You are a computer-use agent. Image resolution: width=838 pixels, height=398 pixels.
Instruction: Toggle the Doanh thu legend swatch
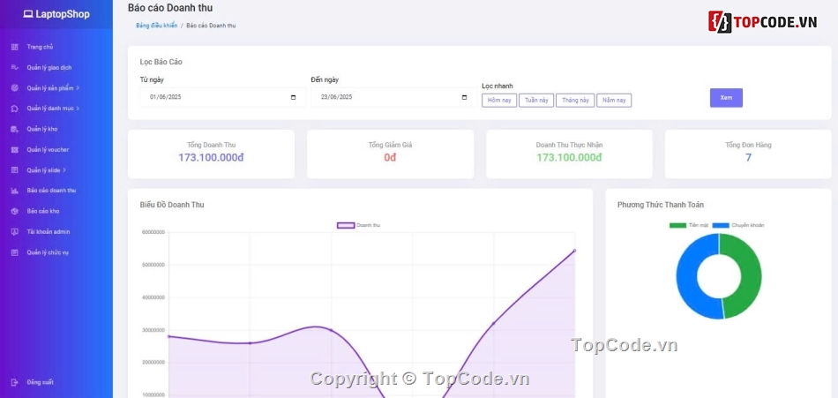(x=346, y=225)
